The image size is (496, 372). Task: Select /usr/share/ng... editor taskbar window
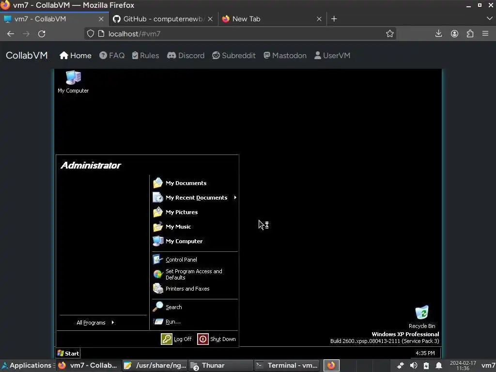point(155,365)
